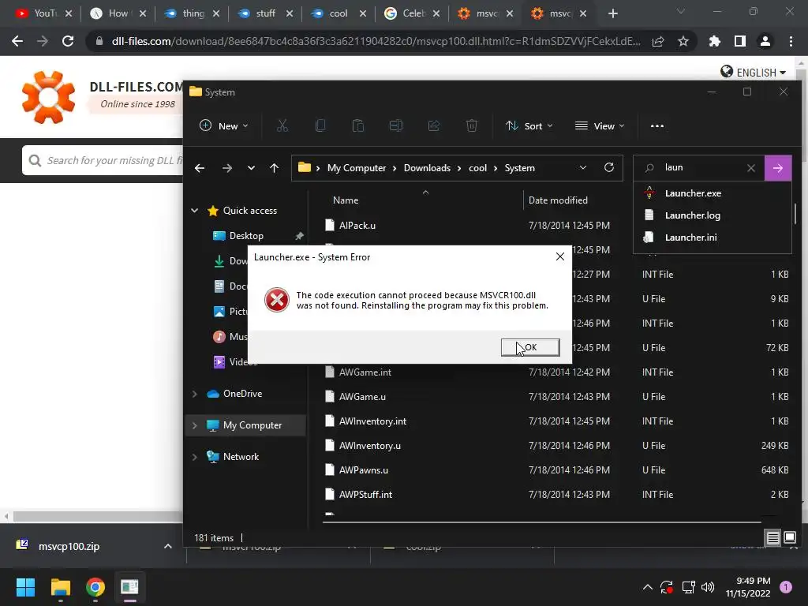Open ENGLISH language dropdown on DLL-files
The width and height of the screenshot is (808, 606).
click(x=754, y=72)
